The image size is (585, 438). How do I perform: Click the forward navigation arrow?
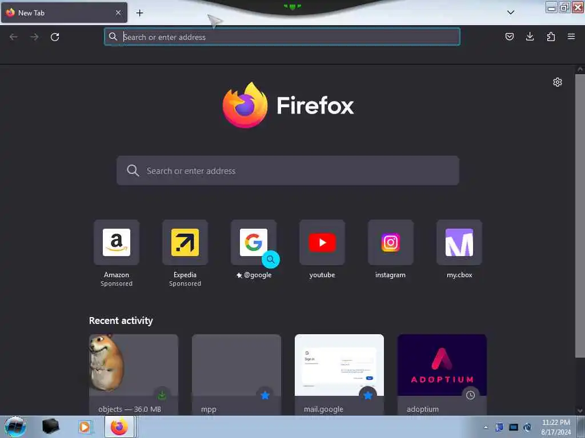pyautogui.click(x=34, y=37)
